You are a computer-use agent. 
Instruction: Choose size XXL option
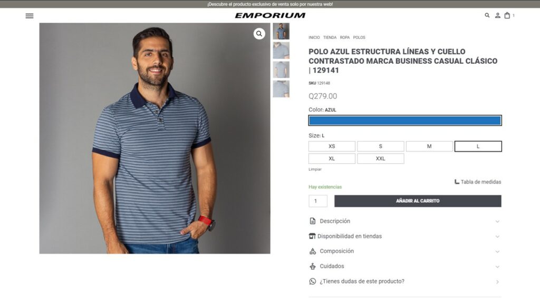pyautogui.click(x=381, y=158)
